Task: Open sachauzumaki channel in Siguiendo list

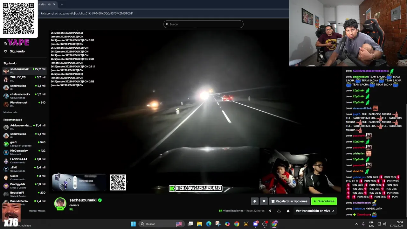Action: pos(24,71)
